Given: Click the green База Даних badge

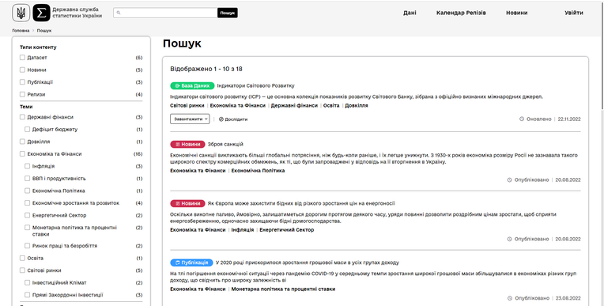Looking at the screenshot, I should (x=192, y=85).
